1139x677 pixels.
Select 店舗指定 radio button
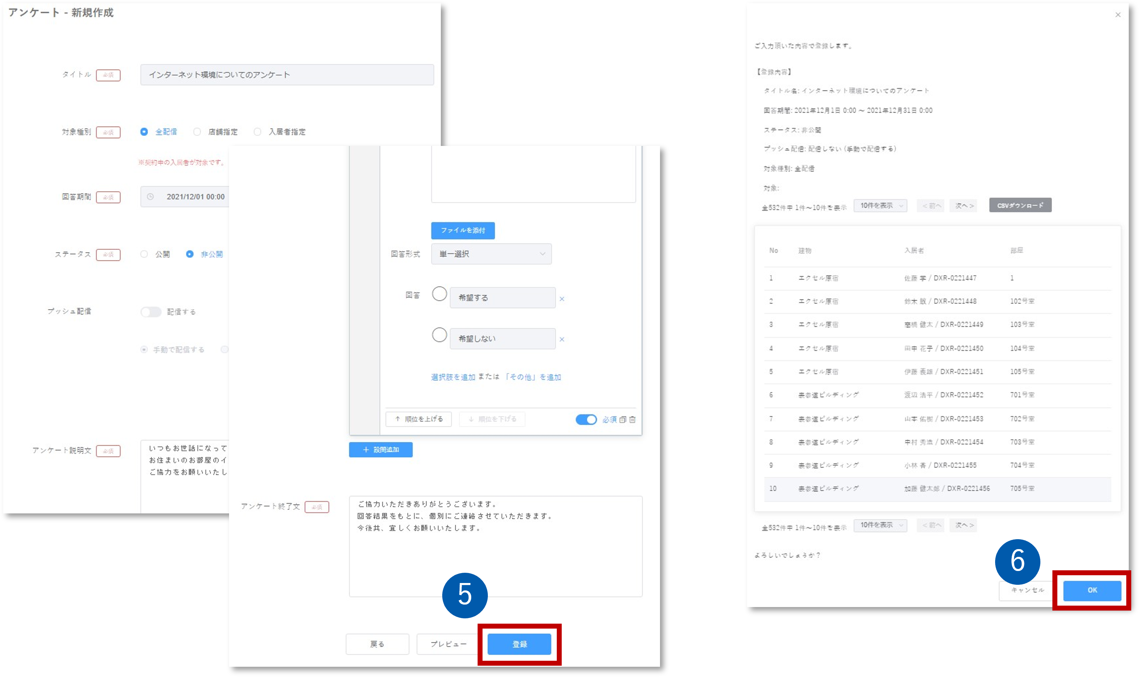197,132
